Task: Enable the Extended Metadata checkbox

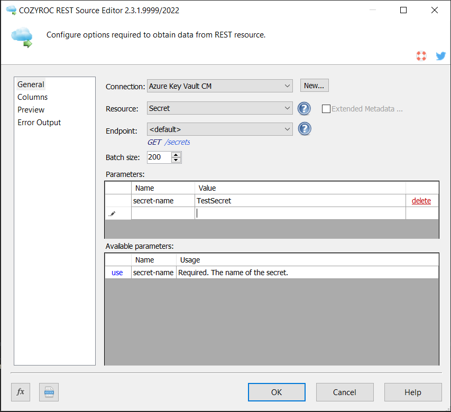Action: (x=326, y=109)
